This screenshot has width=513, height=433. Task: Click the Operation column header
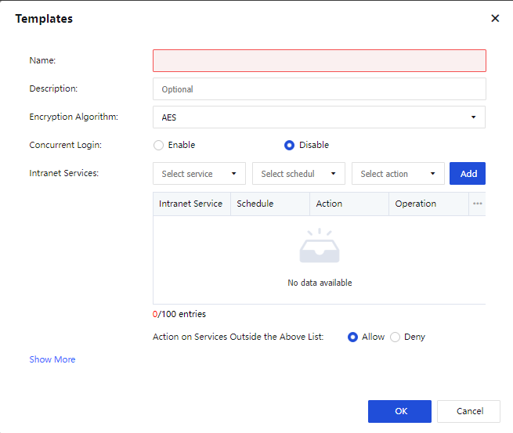(x=416, y=204)
